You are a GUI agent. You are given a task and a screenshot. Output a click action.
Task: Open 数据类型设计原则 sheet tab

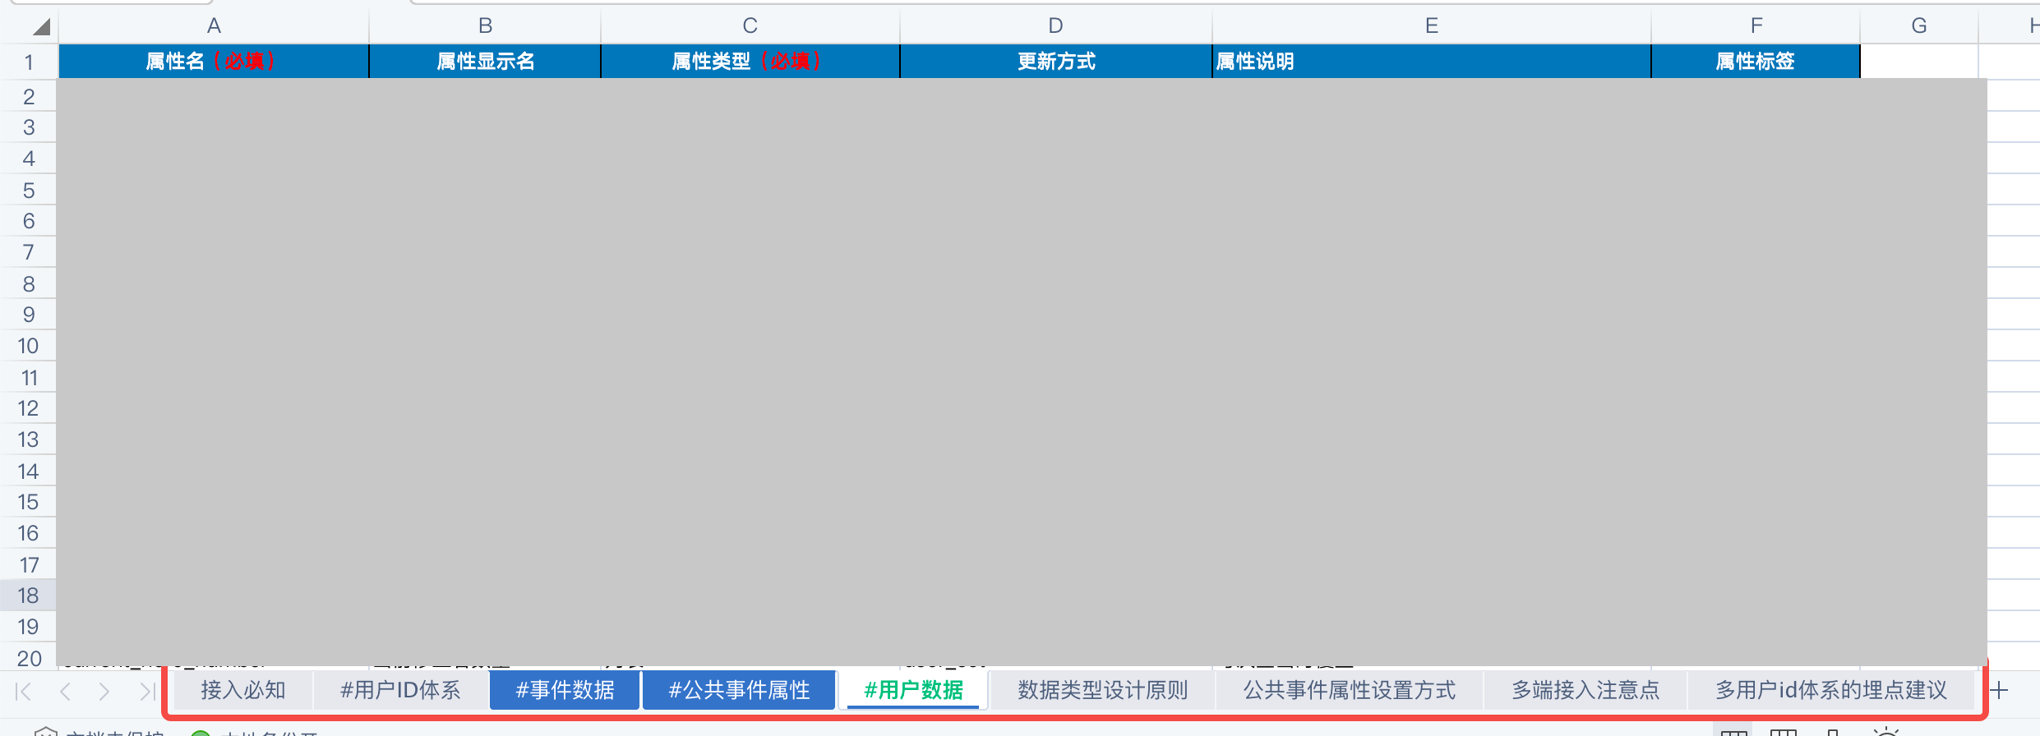[x=1103, y=690]
